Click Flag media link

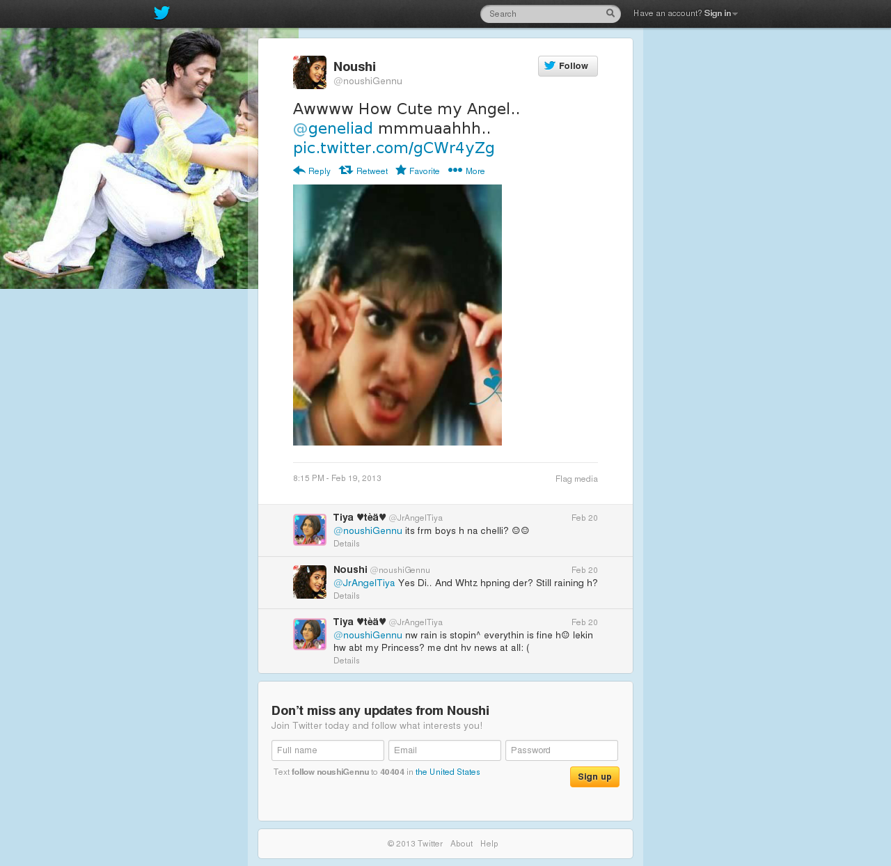(576, 479)
